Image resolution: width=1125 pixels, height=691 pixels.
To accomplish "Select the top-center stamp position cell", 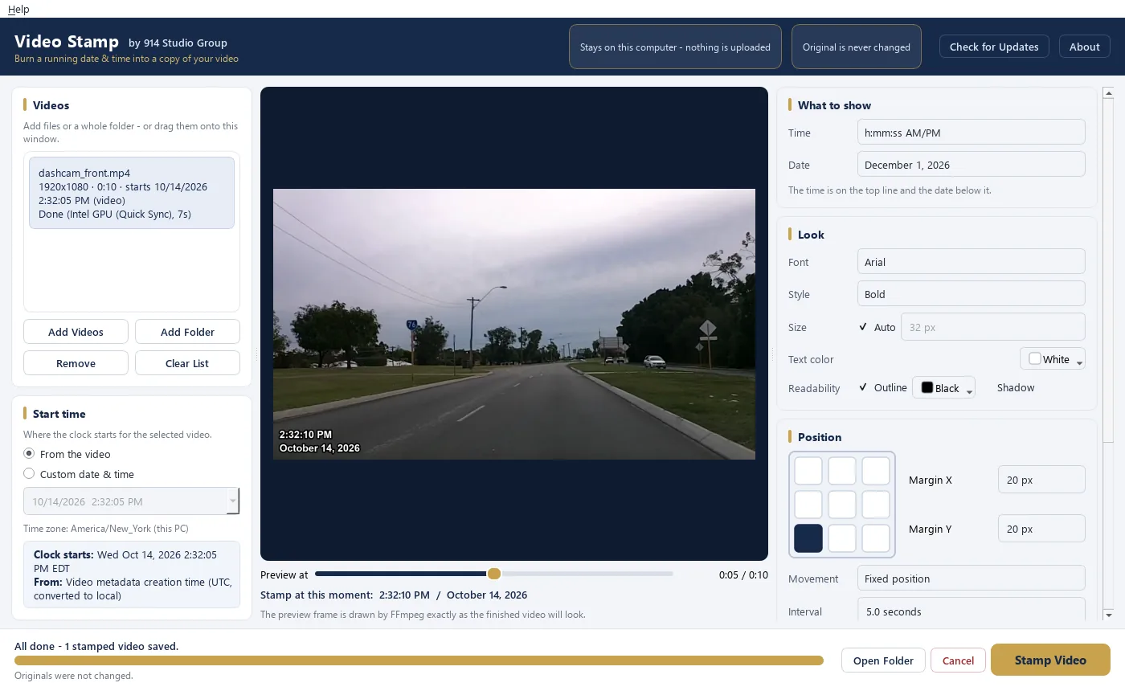I will click(x=842, y=471).
